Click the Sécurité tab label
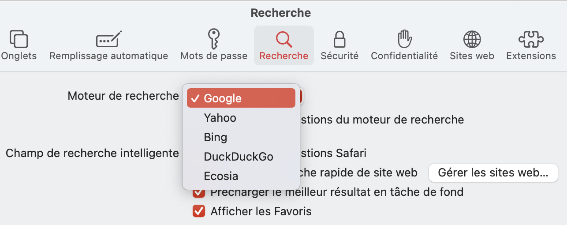The image size is (567, 225). click(339, 56)
